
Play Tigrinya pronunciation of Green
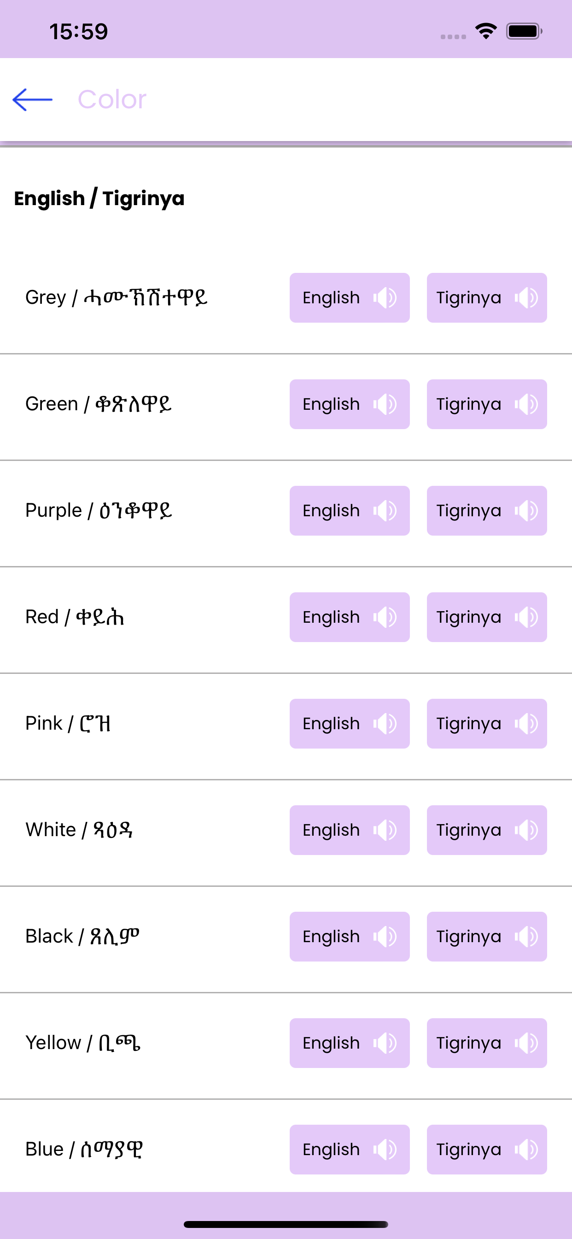pyautogui.click(x=486, y=404)
